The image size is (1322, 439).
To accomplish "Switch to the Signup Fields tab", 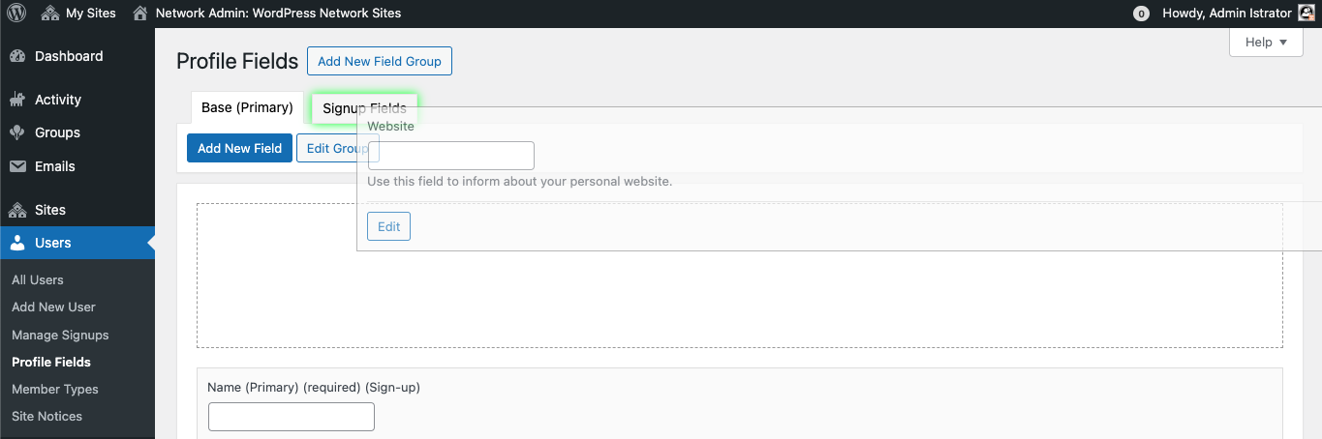I will tap(364, 108).
